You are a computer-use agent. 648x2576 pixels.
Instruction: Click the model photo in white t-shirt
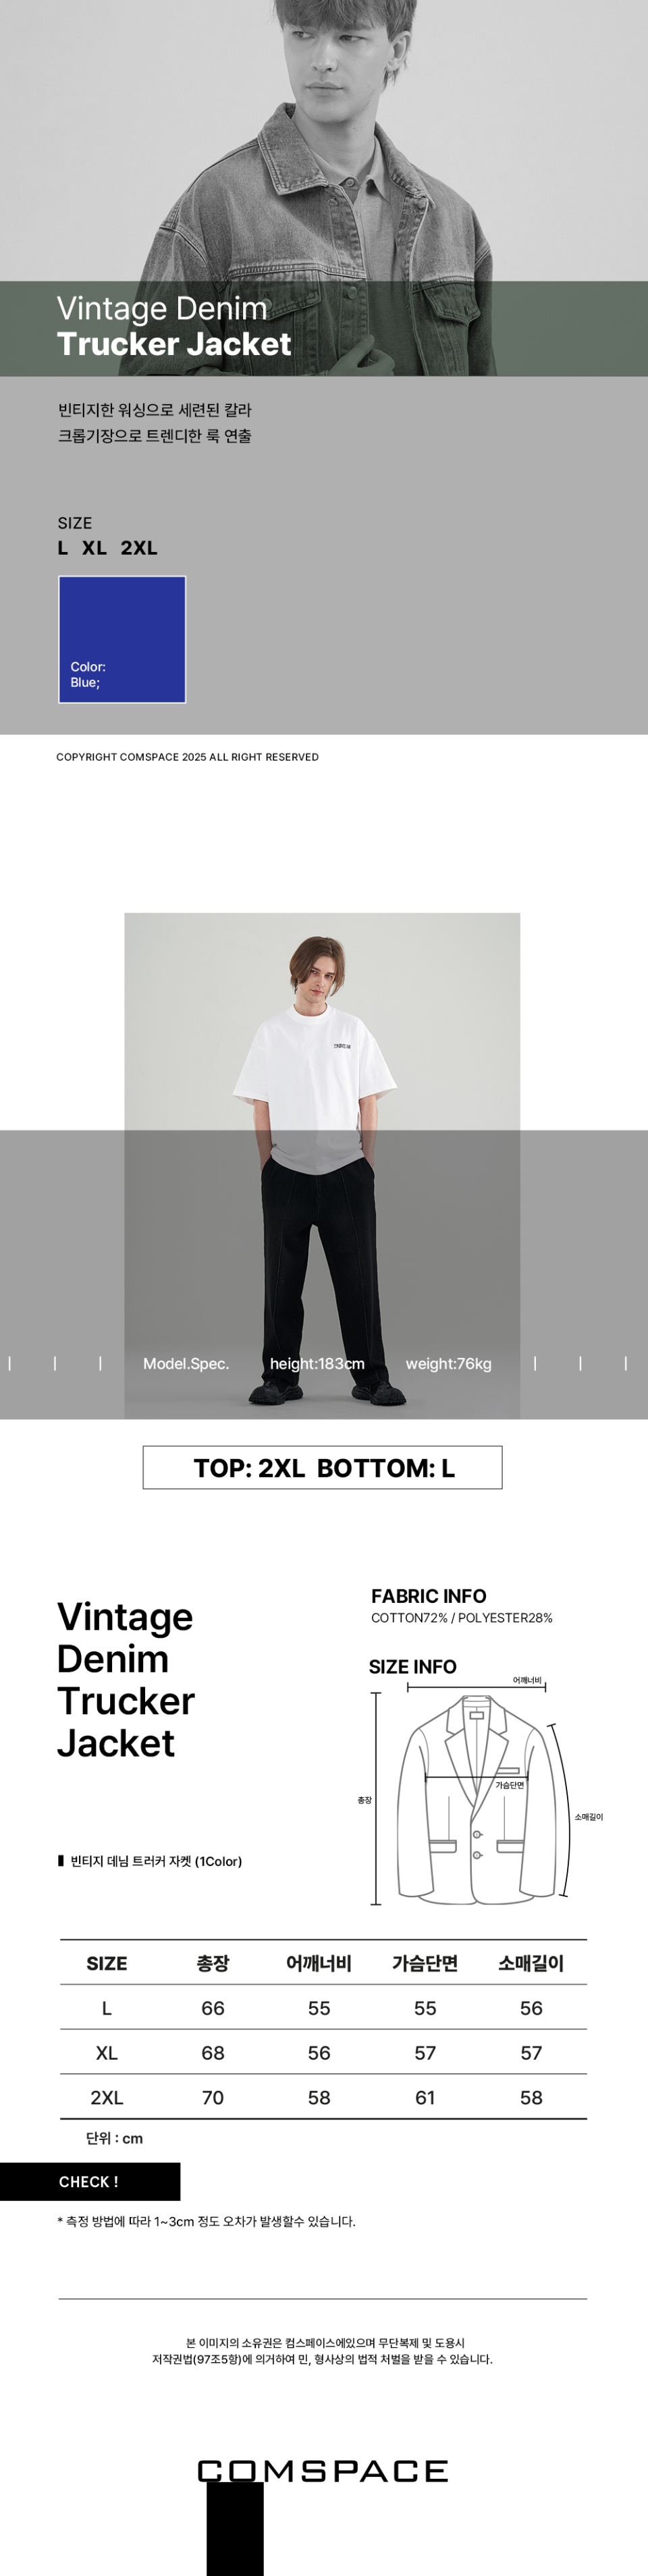pos(322,1165)
